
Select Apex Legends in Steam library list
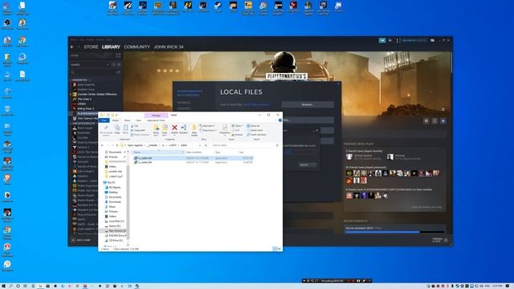pyautogui.click(x=86, y=84)
